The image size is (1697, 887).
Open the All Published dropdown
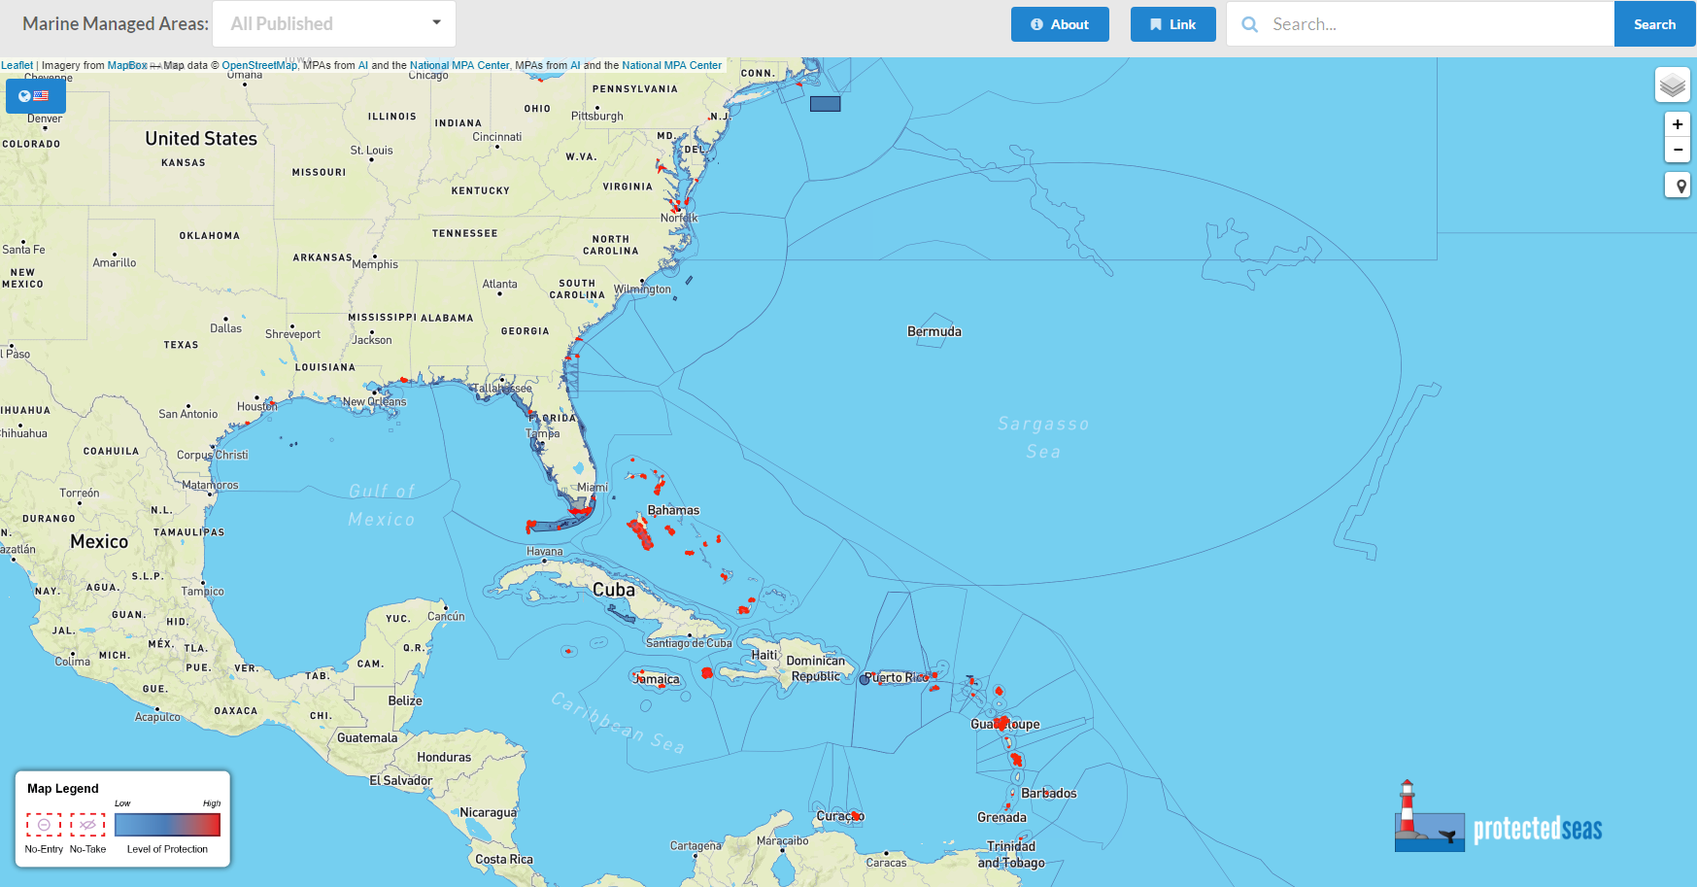click(333, 23)
